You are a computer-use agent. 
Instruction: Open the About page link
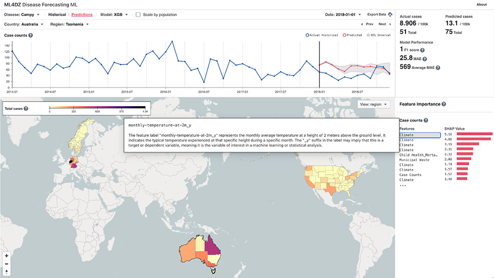click(x=482, y=5)
